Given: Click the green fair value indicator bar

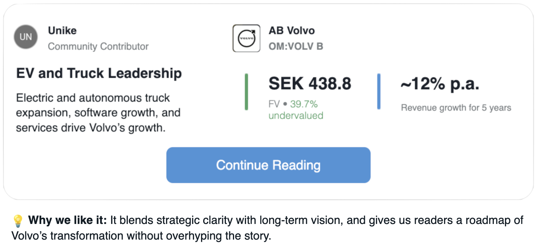Looking at the screenshot, I should [x=246, y=92].
